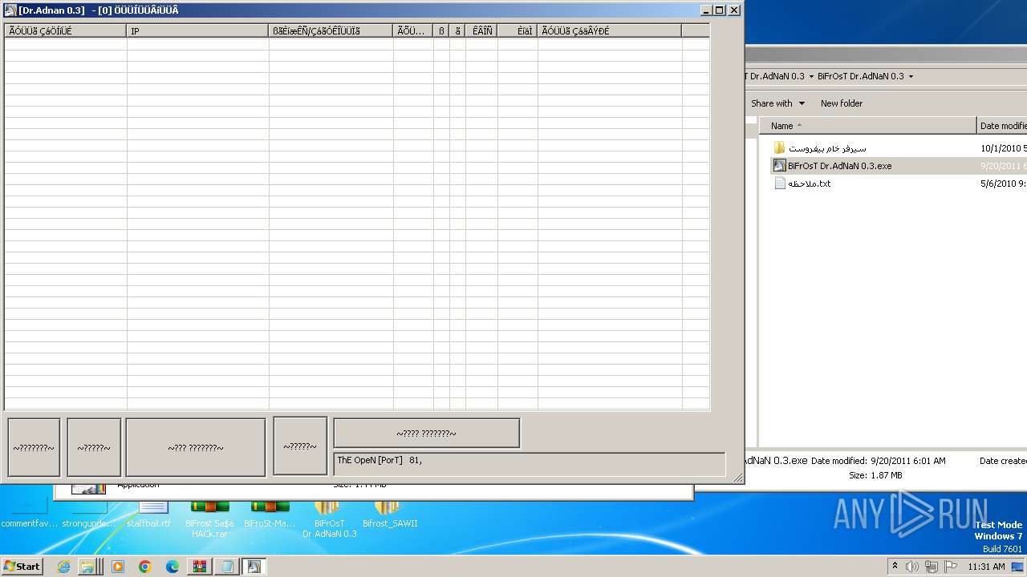Switch to Bifrost Dr.Adnan taskbar button

click(254, 567)
